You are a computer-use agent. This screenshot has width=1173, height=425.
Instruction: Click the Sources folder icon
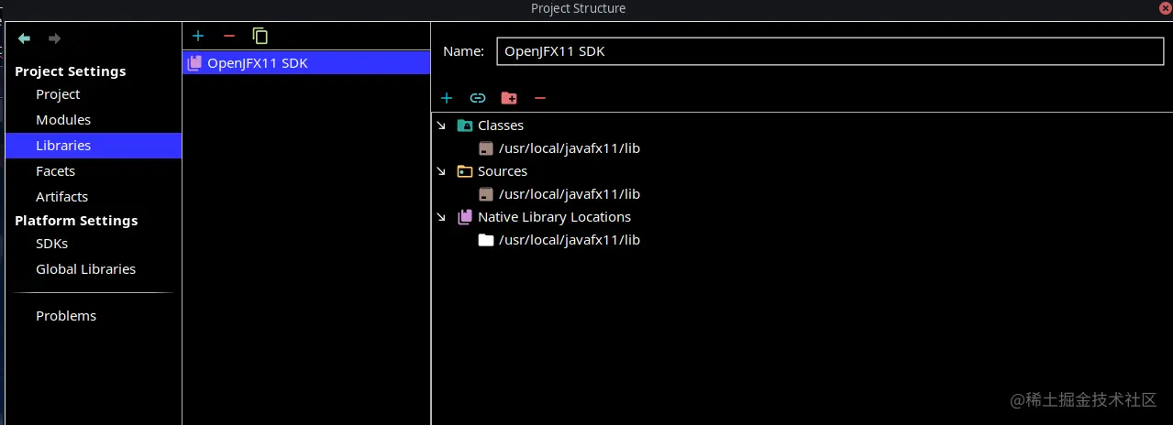[x=465, y=171]
